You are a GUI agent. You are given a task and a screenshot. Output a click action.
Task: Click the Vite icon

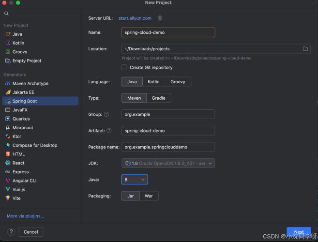[8, 198]
